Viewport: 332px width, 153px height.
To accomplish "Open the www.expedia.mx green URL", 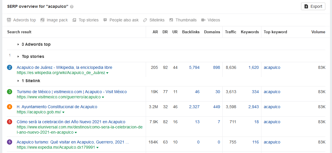I will point(56,147).
